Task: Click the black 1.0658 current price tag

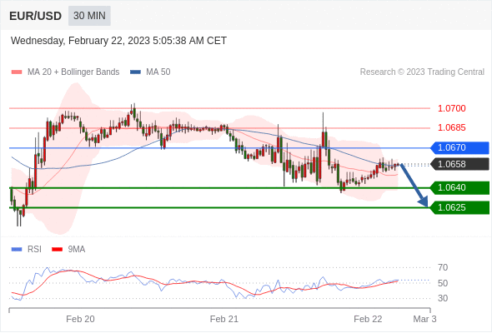Action: [x=459, y=165]
